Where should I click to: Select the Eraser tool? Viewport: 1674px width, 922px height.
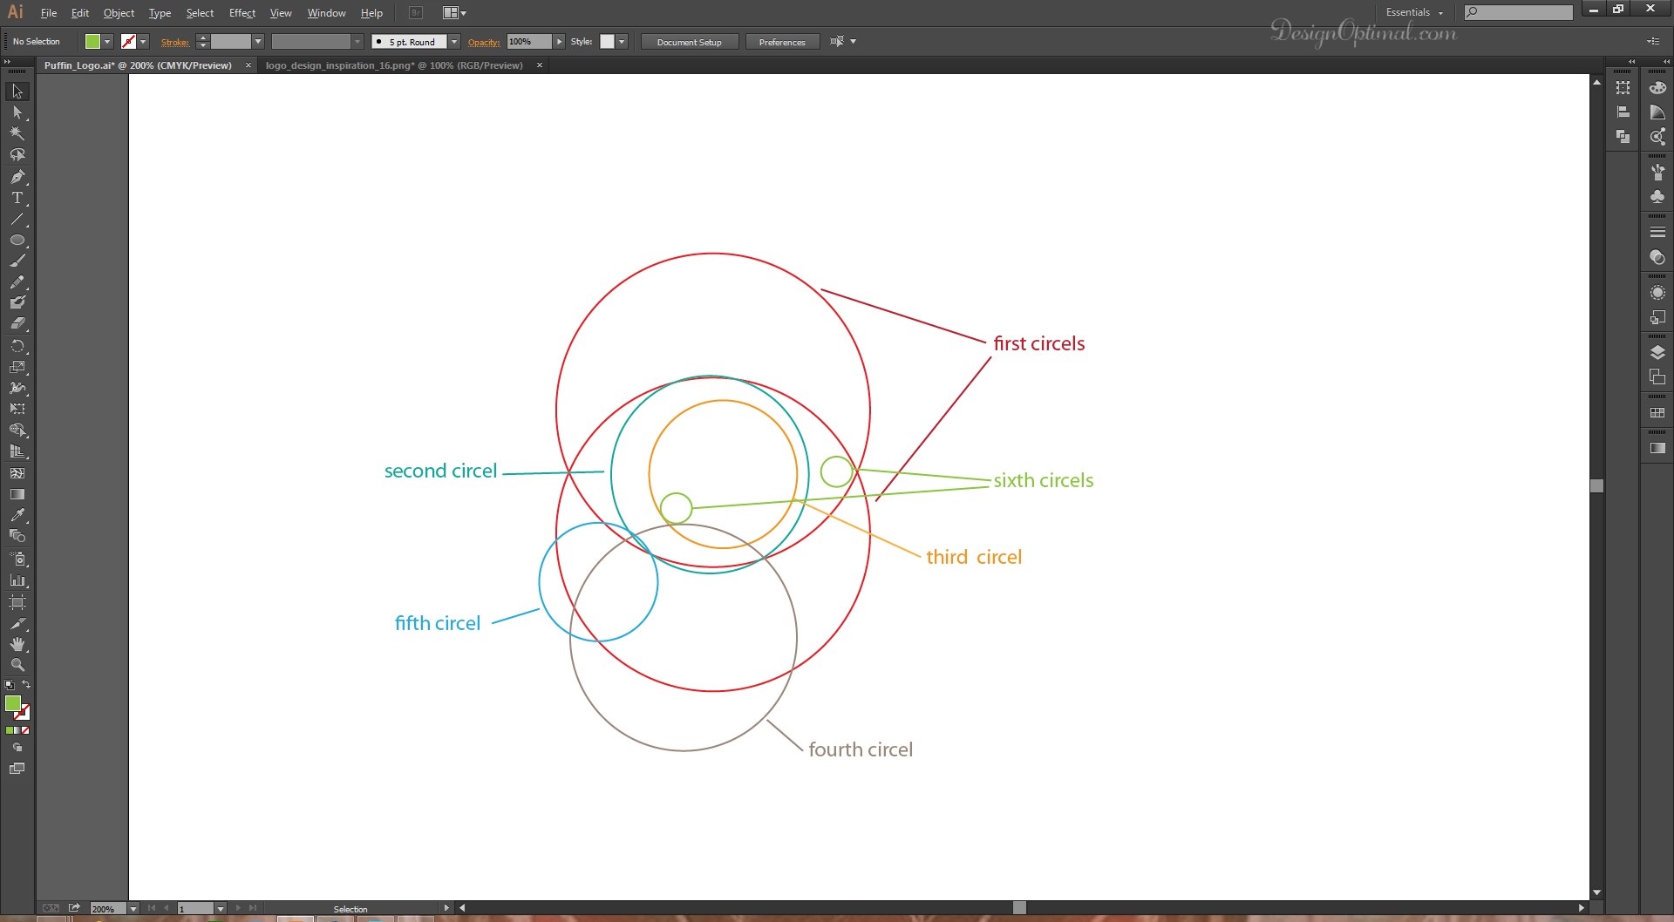17,323
